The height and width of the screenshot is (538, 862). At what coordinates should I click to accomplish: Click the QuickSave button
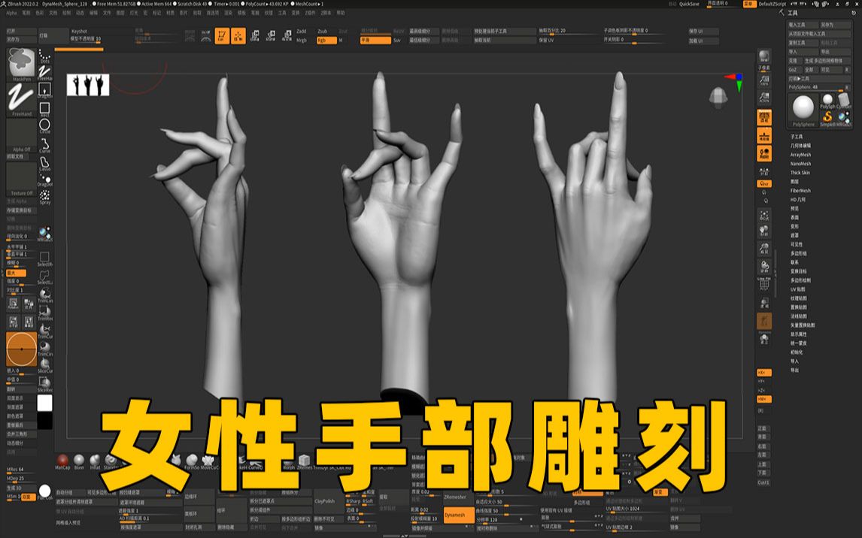tap(689, 4)
